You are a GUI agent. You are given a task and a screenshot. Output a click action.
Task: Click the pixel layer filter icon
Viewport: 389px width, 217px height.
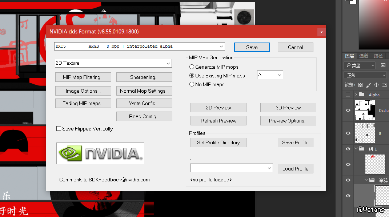click(383, 65)
